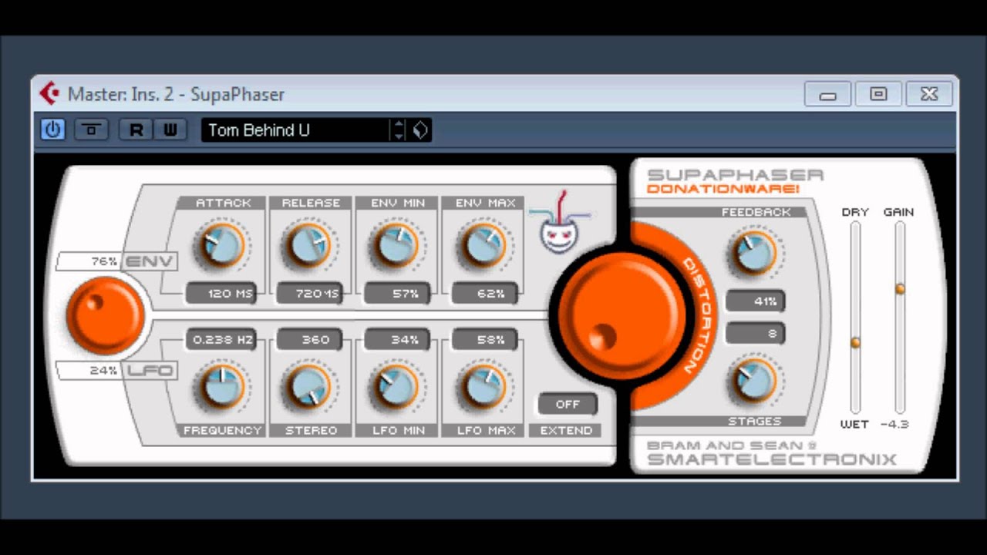
Task: Click the smiley mascot logo
Action: pyautogui.click(x=561, y=224)
